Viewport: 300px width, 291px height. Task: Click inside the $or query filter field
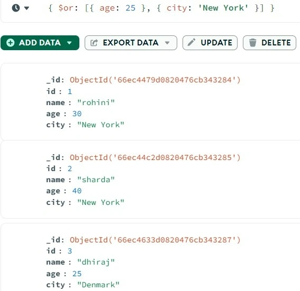(x=161, y=8)
